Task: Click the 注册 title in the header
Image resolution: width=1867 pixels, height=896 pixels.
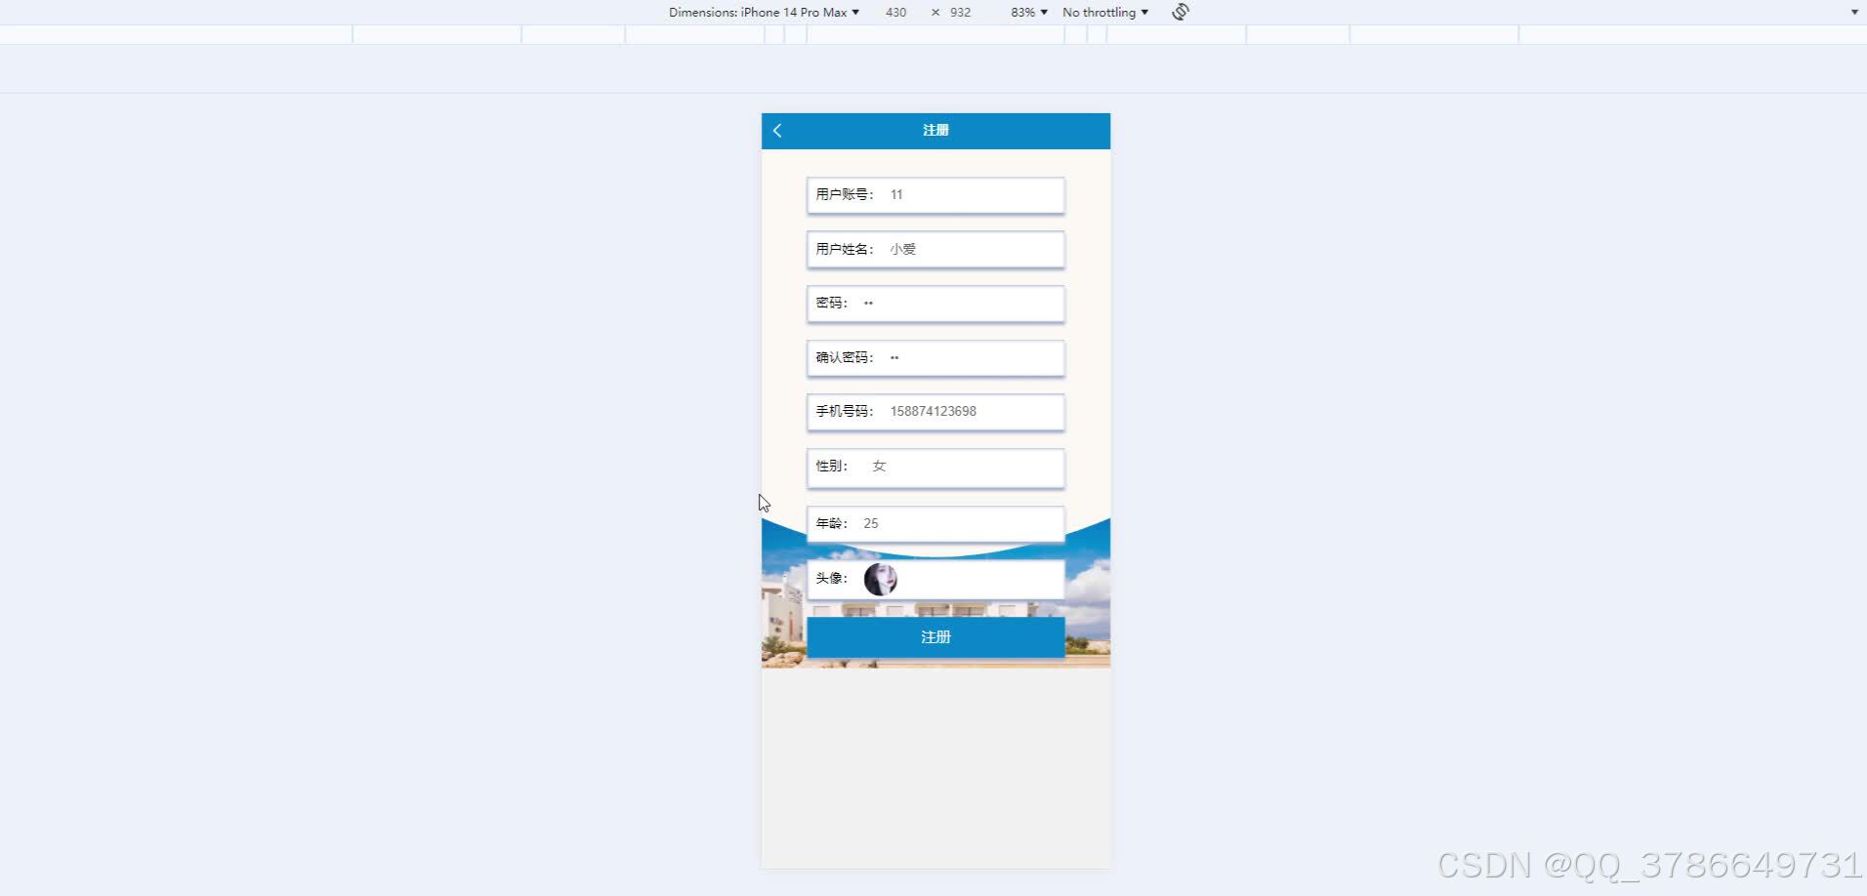Action: 935,130
